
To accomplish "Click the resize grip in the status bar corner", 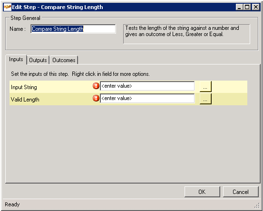I will [257, 206].
